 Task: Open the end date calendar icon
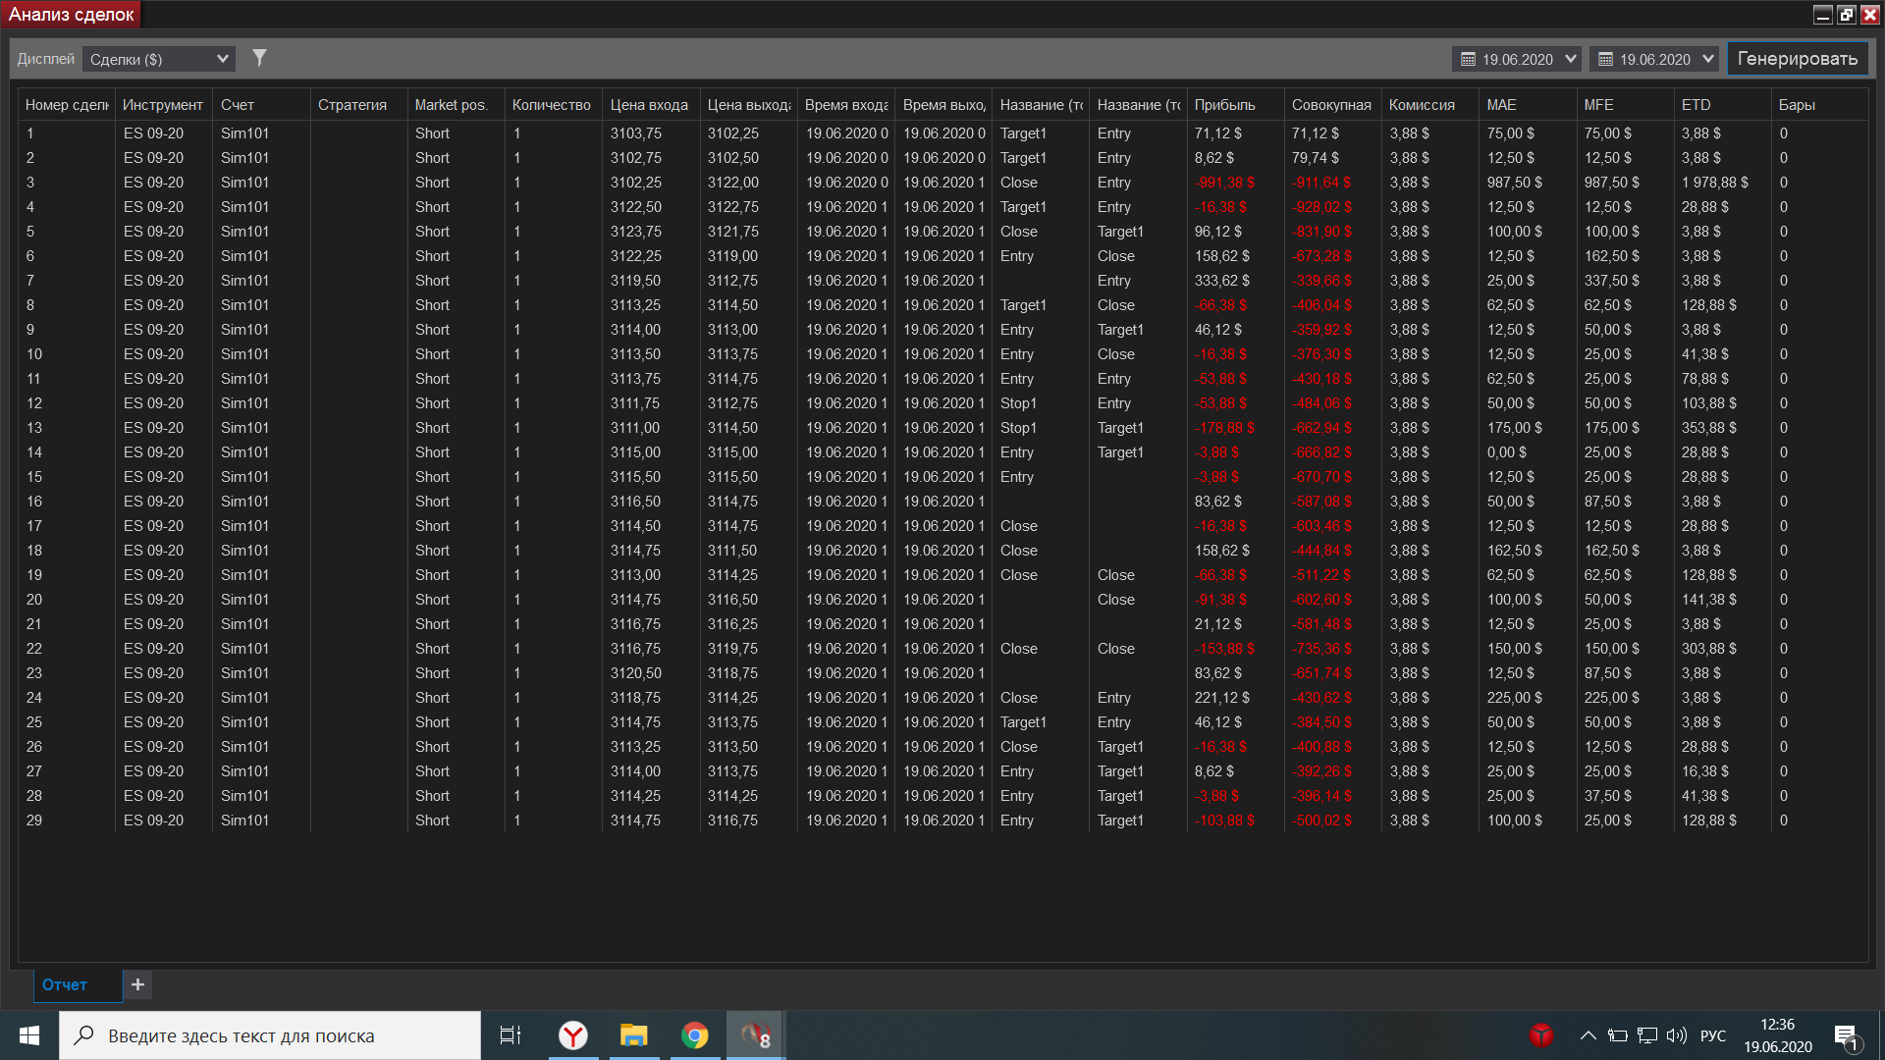1605,59
